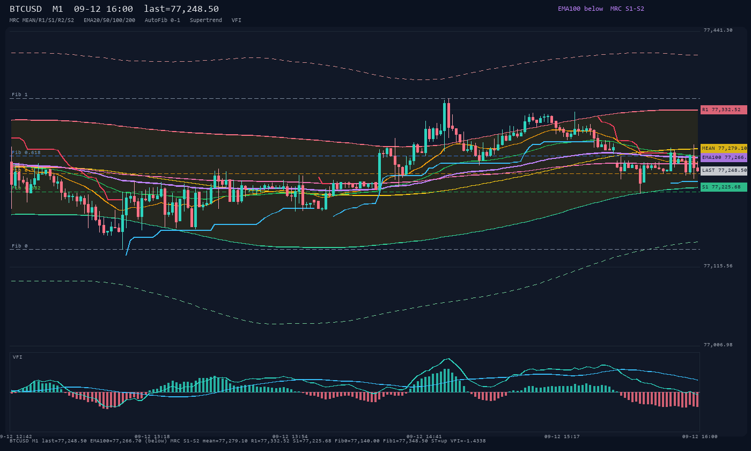
Task: Click the 'EMA100 below' status text
Action: [x=580, y=9]
